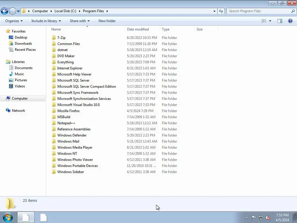Screen dimensions: 297x223
Task: Open the Organize menu
Action: click(14, 21)
